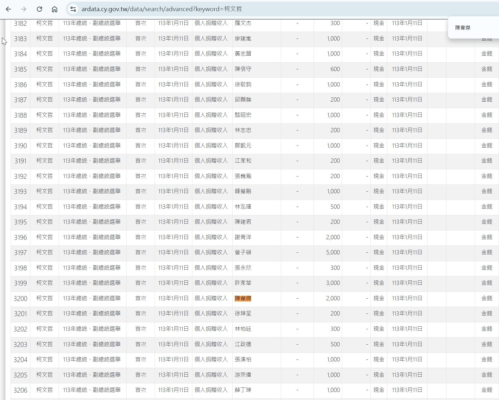Open site information icon in address bar

point(73,9)
